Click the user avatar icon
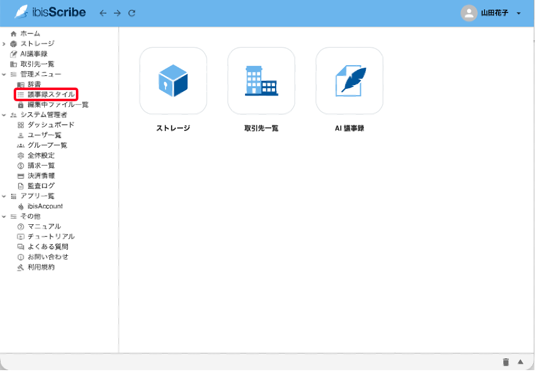The image size is (535, 372). click(468, 13)
